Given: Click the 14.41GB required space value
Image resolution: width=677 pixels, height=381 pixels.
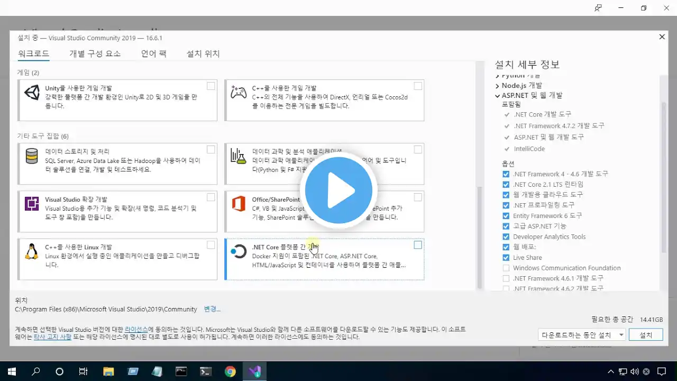Looking at the screenshot, I should (651, 320).
